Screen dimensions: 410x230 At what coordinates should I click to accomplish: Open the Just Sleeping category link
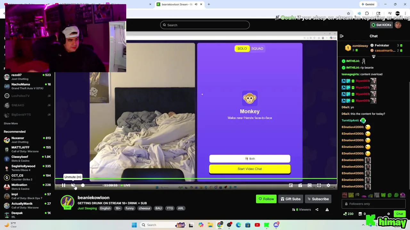pos(87,208)
